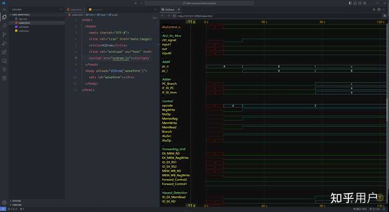Toggle panel layout icon in title bar
Screen dimensions: 389x212
click(x=355, y=3)
